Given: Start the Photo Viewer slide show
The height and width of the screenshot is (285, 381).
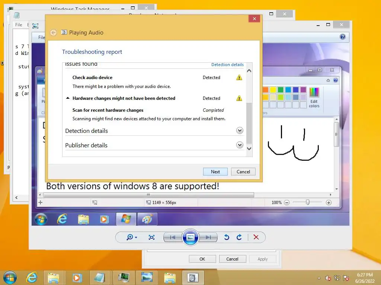Looking at the screenshot, I should 190,237.
